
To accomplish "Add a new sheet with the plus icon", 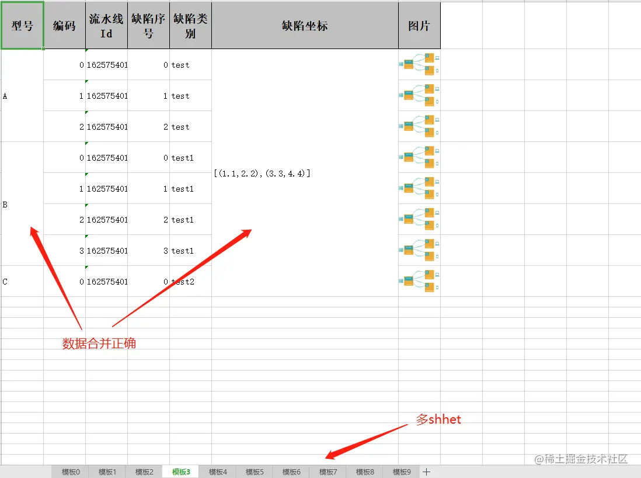I will pyautogui.click(x=426, y=472).
